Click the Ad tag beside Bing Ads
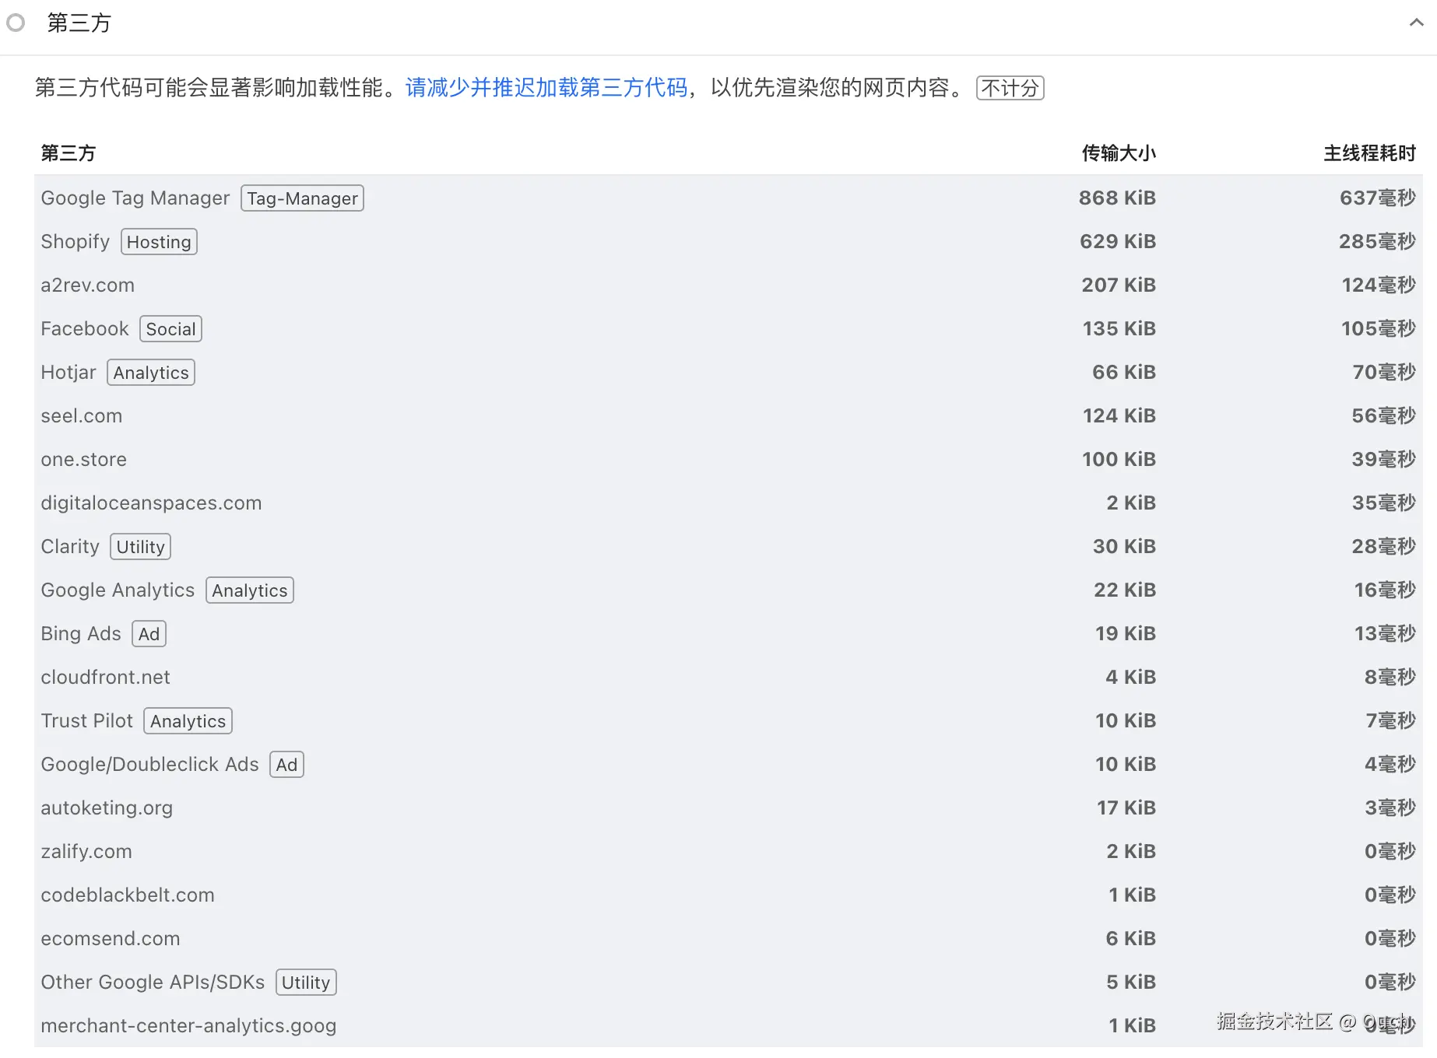The height and width of the screenshot is (1058, 1437). pos(149,634)
